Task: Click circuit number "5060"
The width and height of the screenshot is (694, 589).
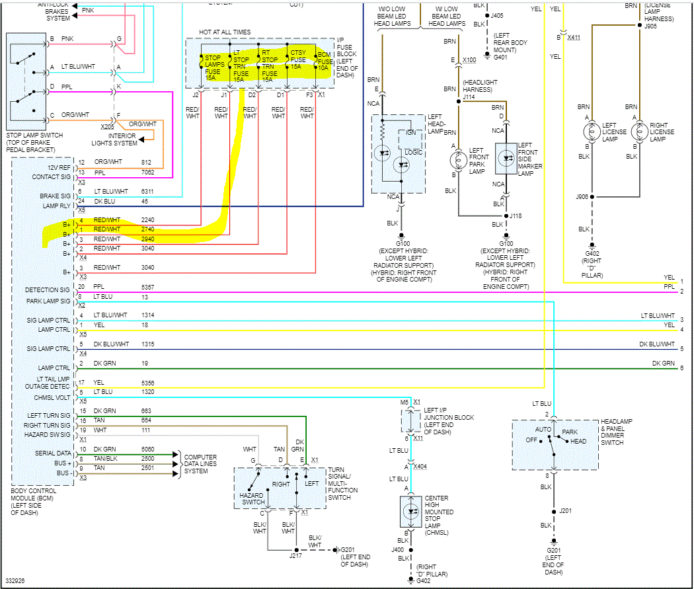Action: coord(148,449)
